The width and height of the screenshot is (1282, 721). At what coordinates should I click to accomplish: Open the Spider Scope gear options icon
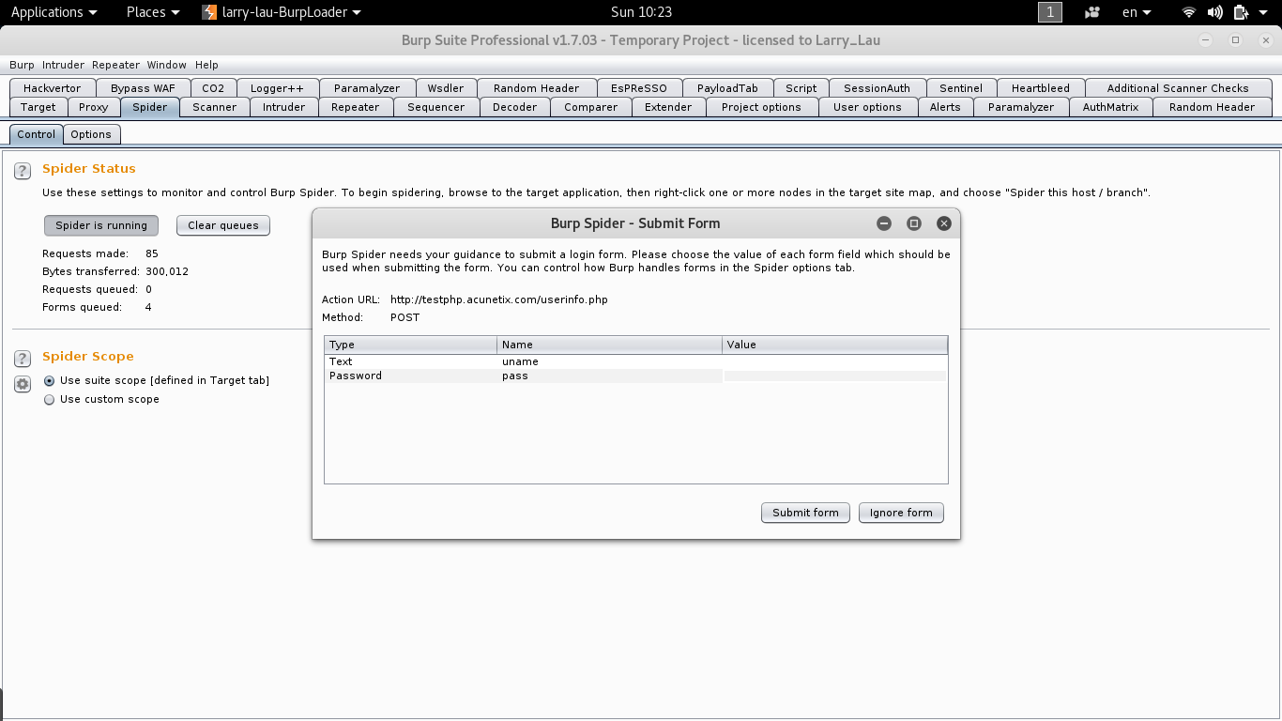tap(23, 384)
